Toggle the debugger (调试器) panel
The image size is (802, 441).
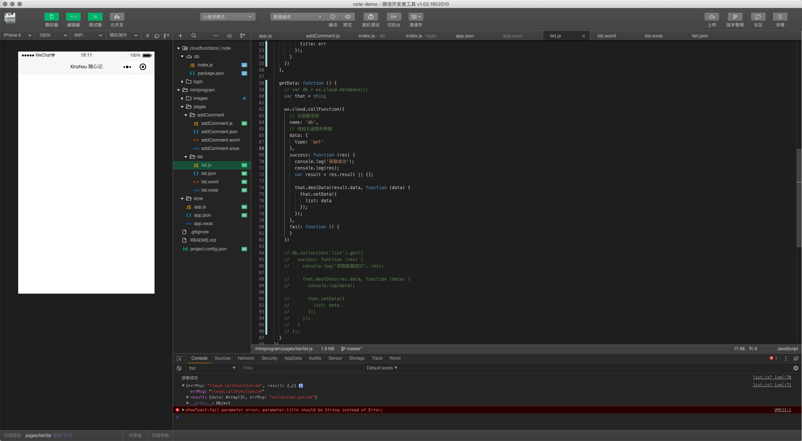(95, 17)
